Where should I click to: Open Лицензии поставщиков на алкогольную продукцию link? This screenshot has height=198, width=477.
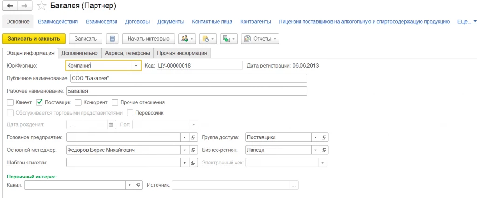tap(364, 21)
